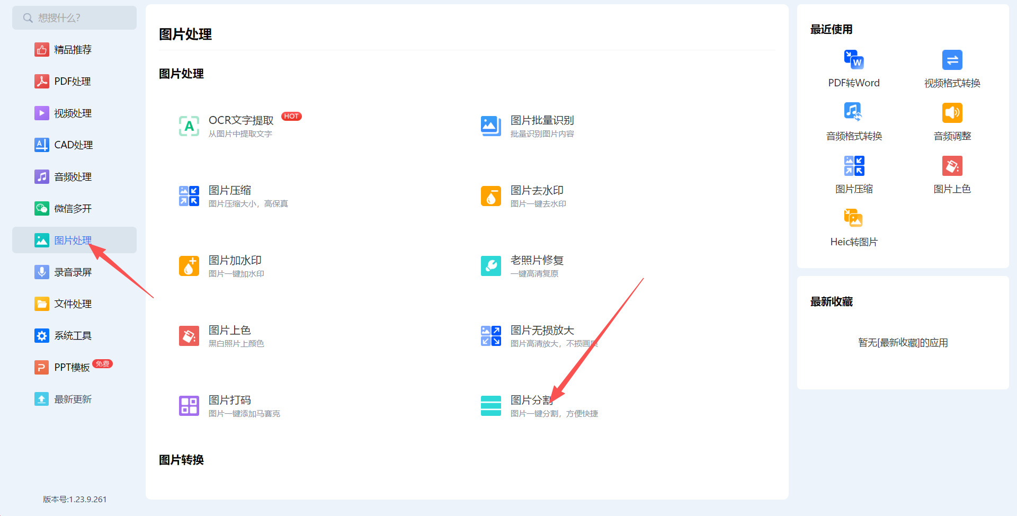Open 图片去水印 tool title

[x=537, y=190]
